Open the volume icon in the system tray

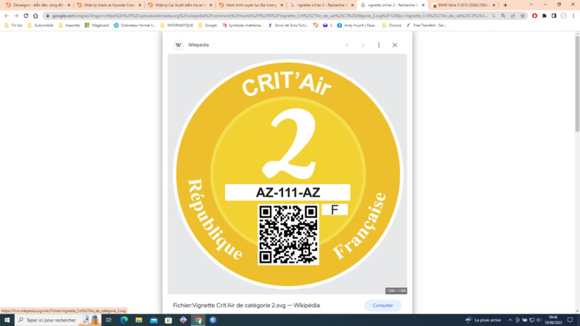pos(539,320)
